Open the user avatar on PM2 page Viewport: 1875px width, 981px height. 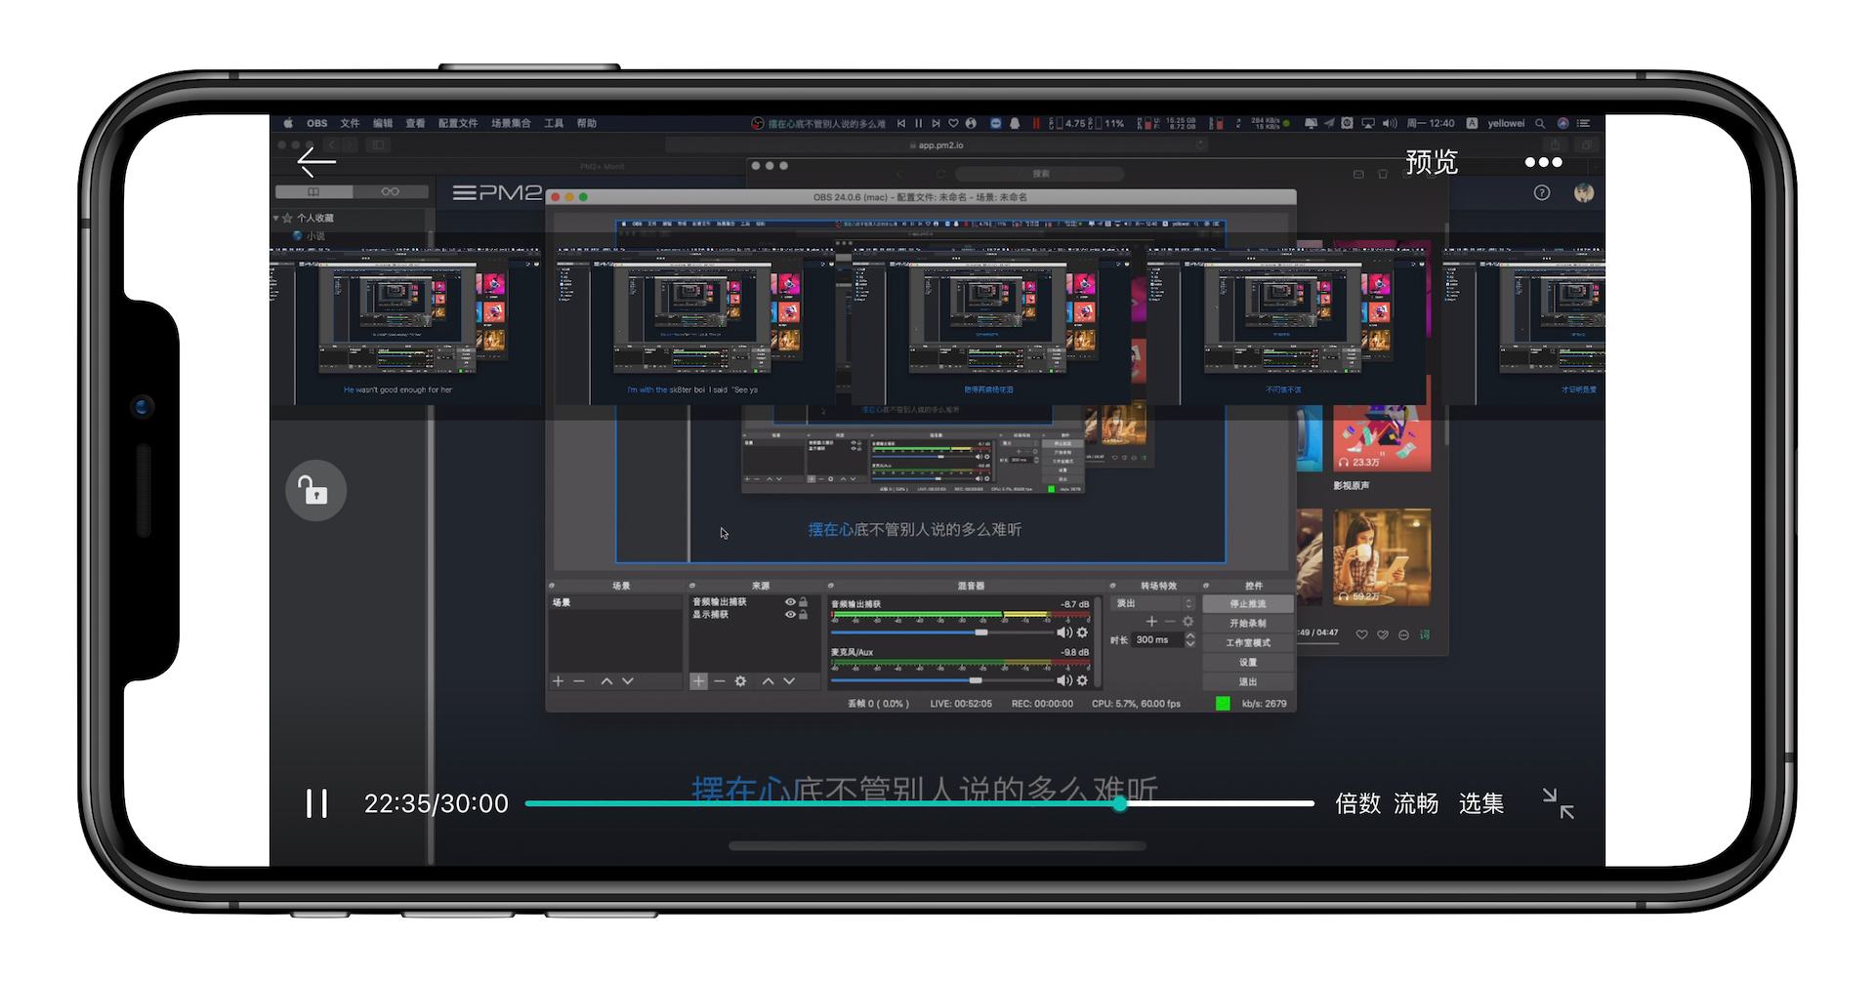1584,192
